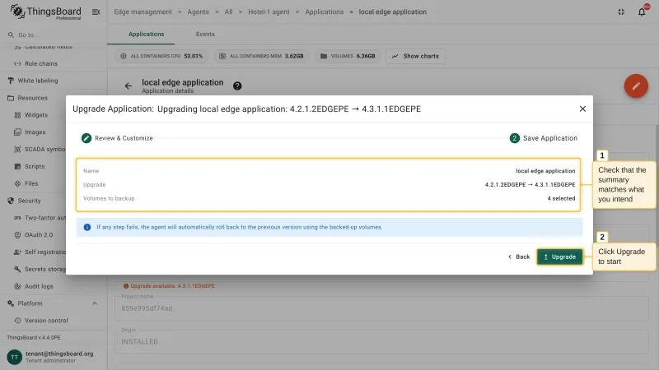Click the OAuth 2.0 icon
Viewport: 659px width, 370px height.
(17, 235)
